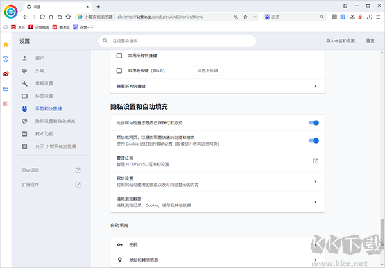Viewport: 385px width, 268px height.
Task: Open 隐私设置和自动填充 in the left menu
Action: click(55, 121)
